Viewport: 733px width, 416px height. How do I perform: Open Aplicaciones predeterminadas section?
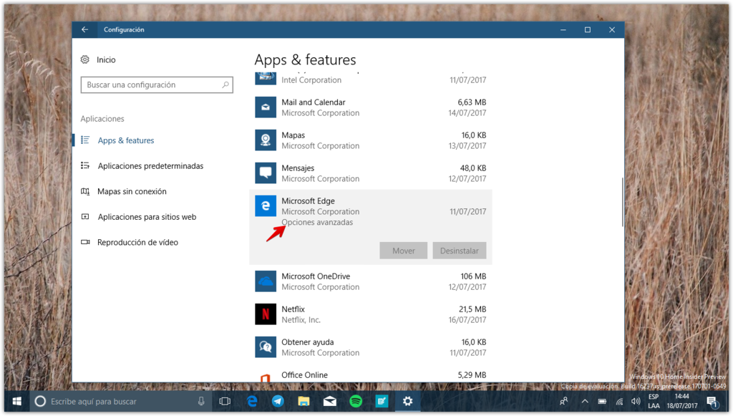pyautogui.click(x=150, y=166)
